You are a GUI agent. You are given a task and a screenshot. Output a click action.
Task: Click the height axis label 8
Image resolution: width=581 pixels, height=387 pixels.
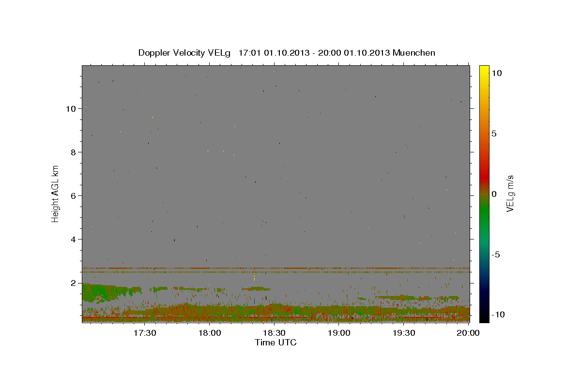pyautogui.click(x=74, y=152)
